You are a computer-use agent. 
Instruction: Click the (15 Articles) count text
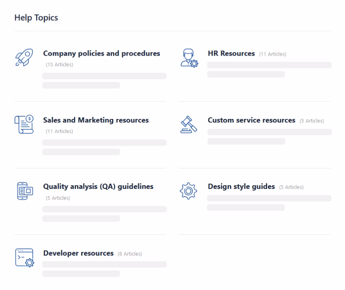tap(59, 65)
